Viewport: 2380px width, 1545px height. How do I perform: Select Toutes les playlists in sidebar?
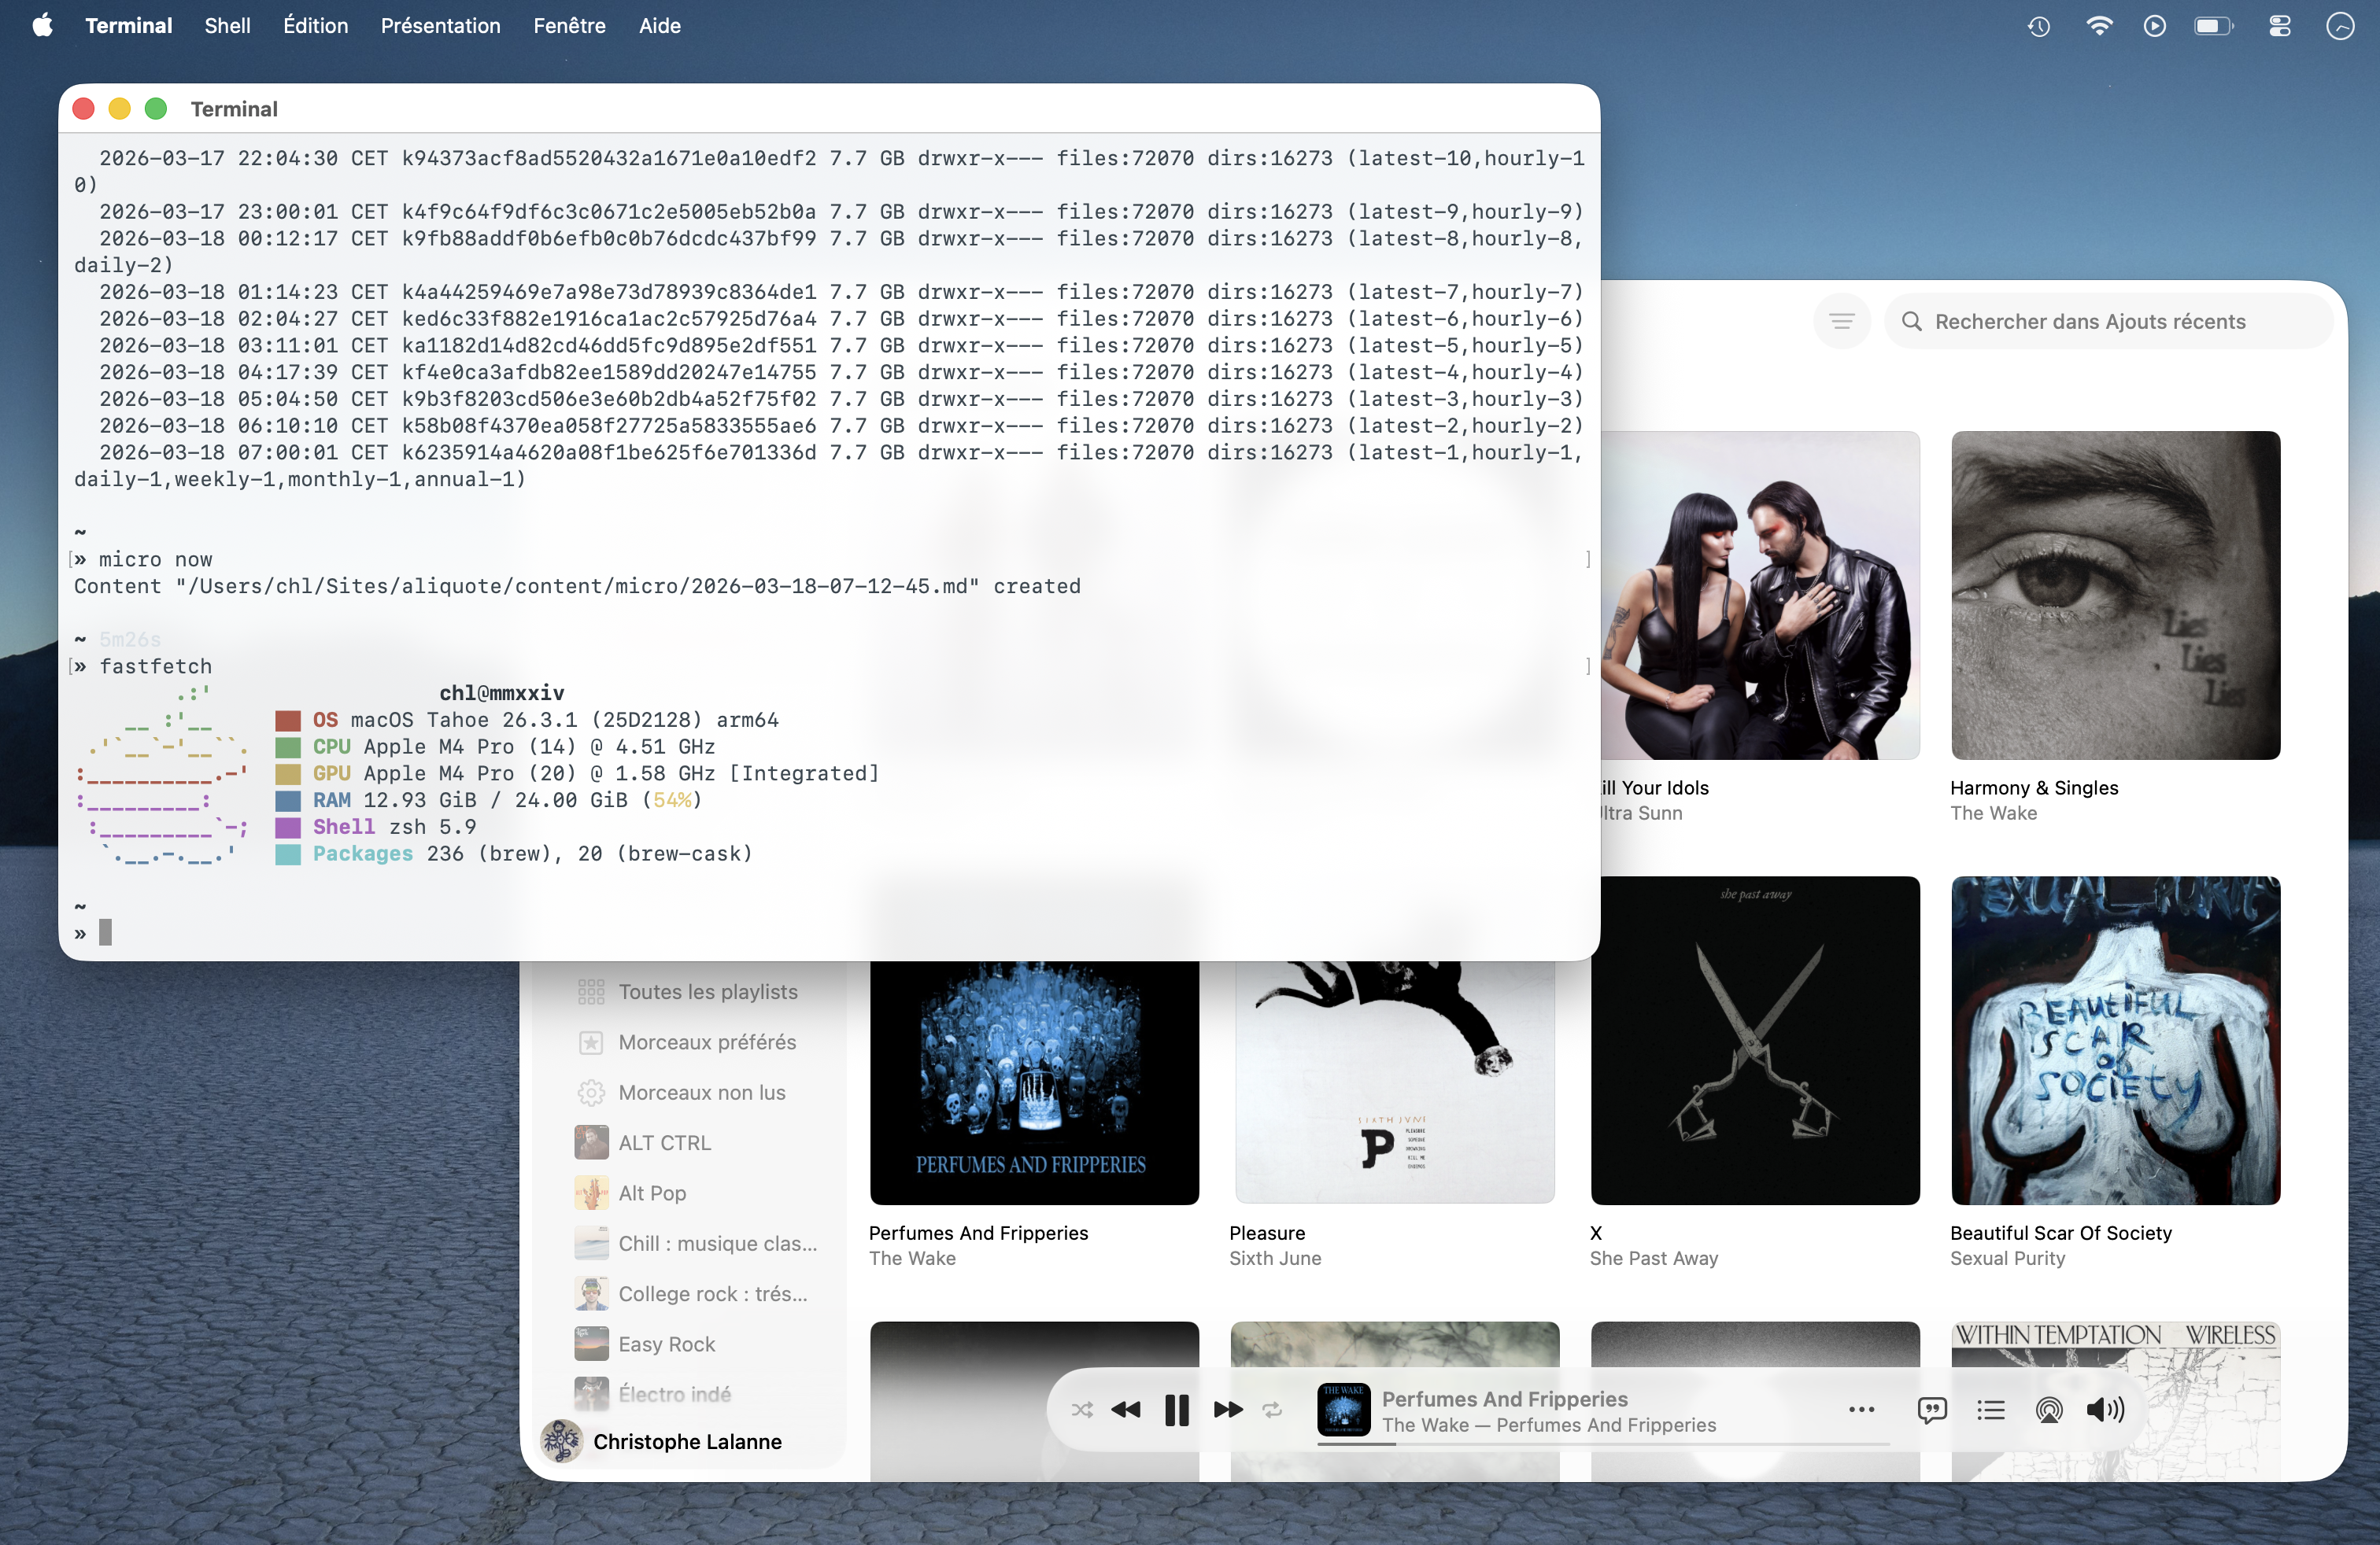(x=707, y=992)
